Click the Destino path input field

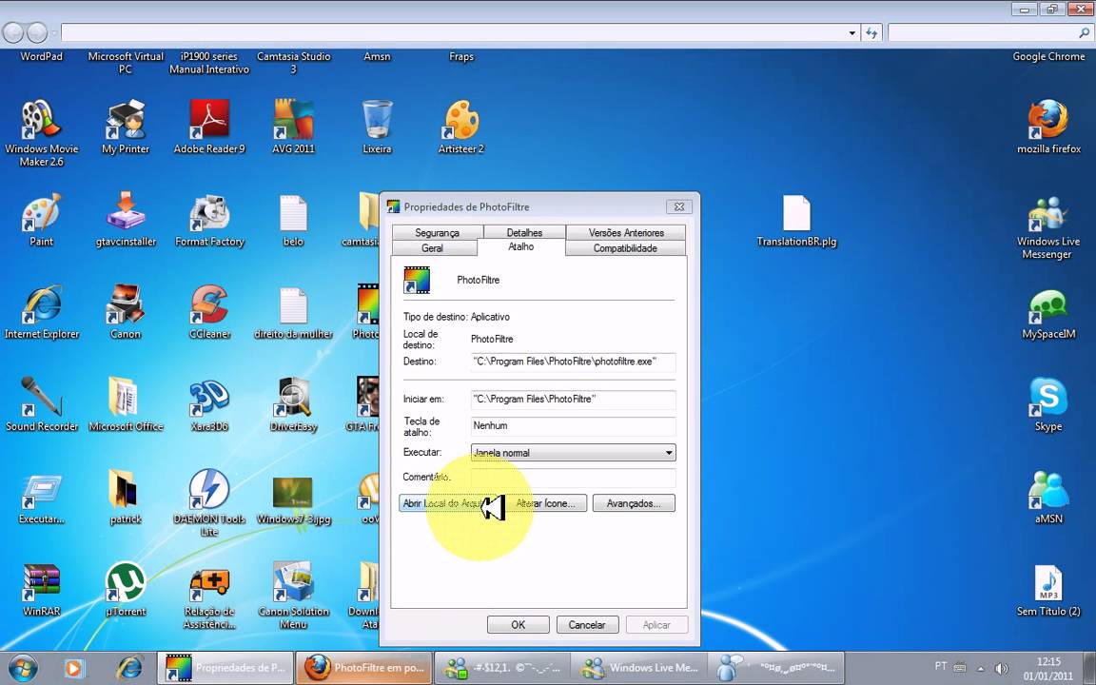[x=573, y=362]
